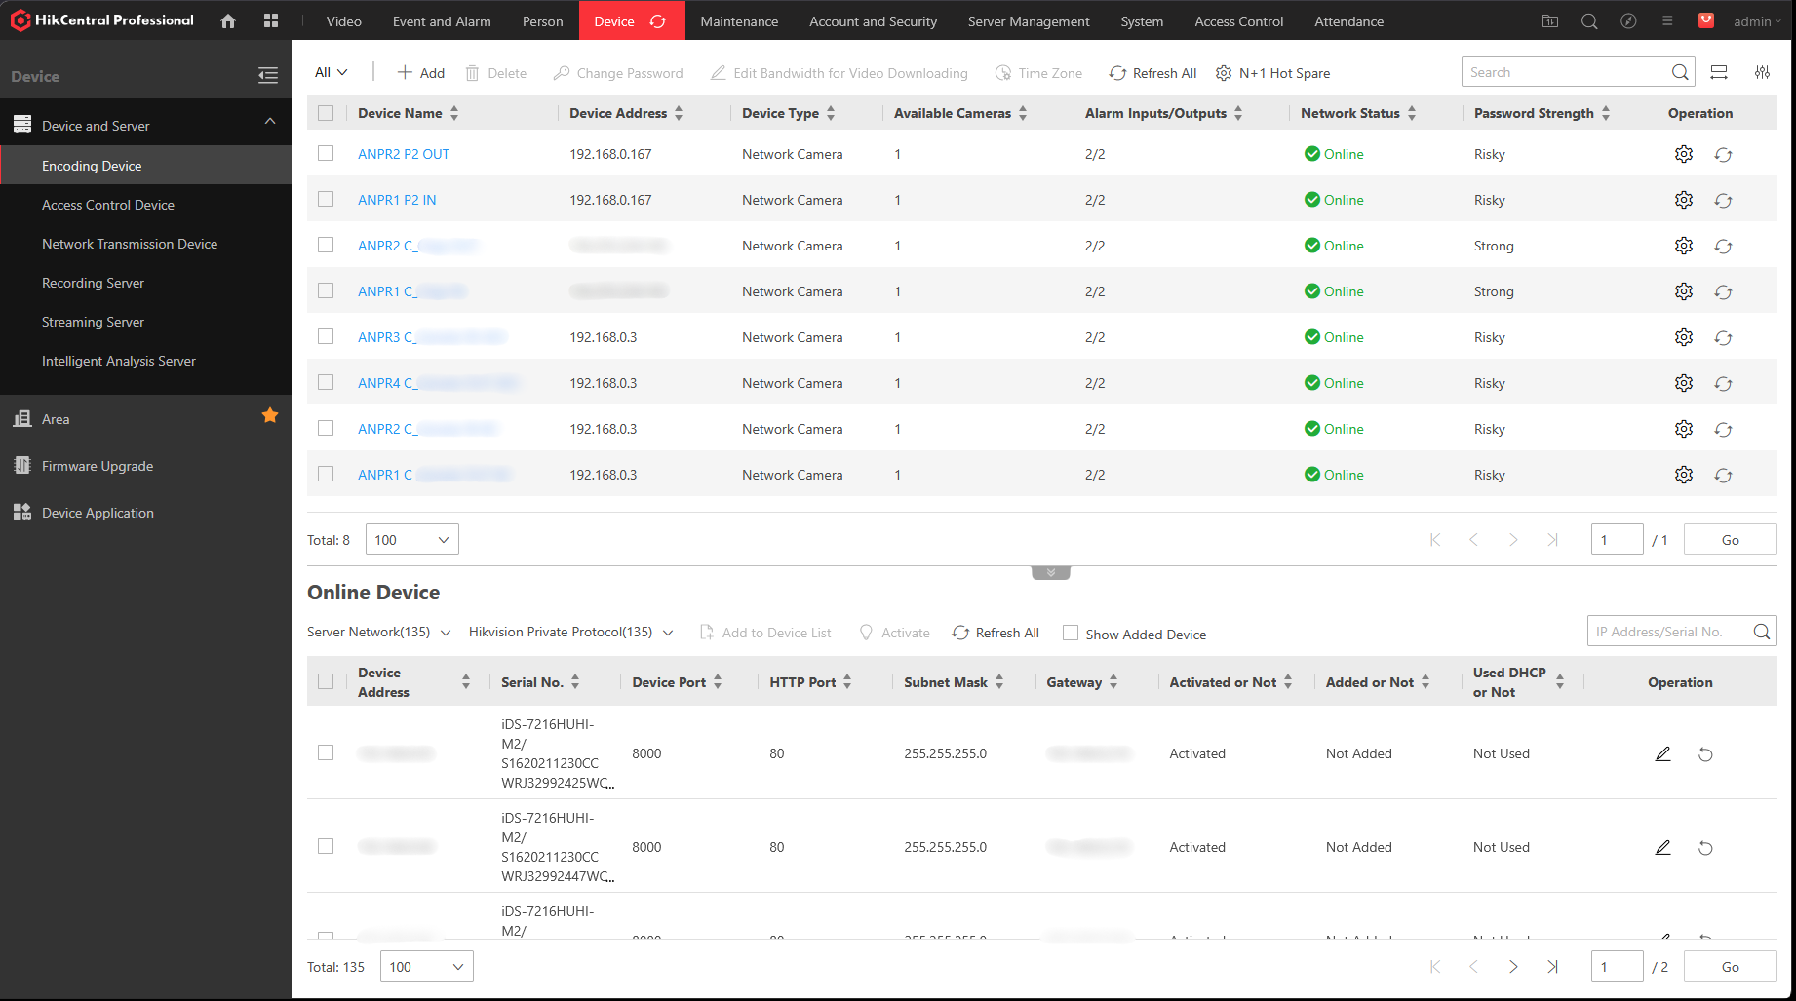Edit second online device pencil icon
Image resolution: width=1796 pixels, height=1001 pixels.
[x=1663, y=847]
